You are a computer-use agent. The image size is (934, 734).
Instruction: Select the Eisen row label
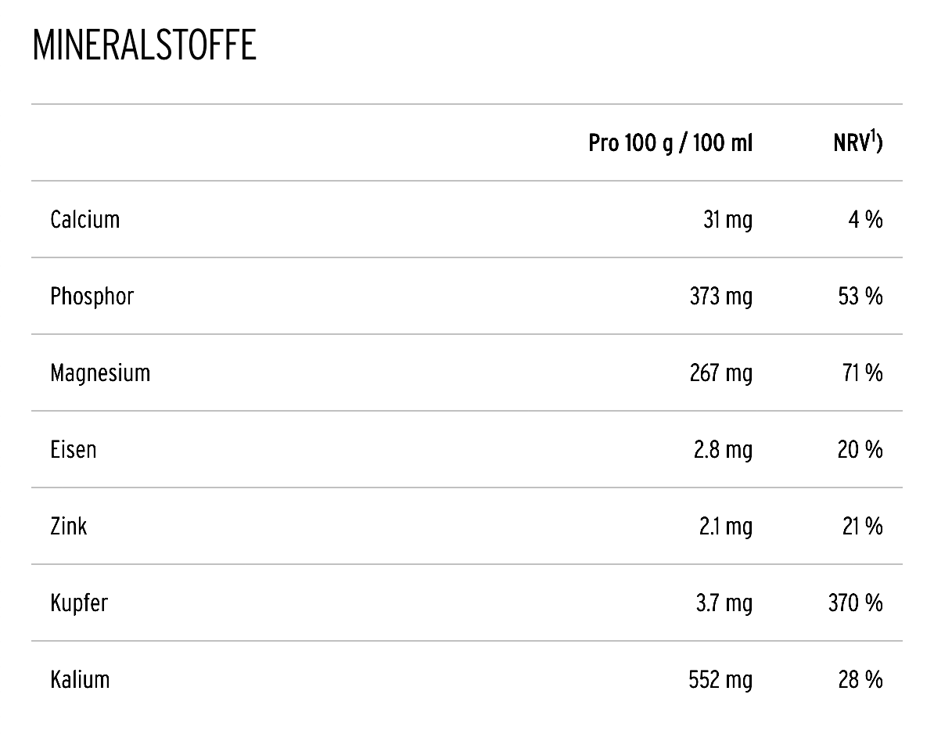(x=74, y=450)
